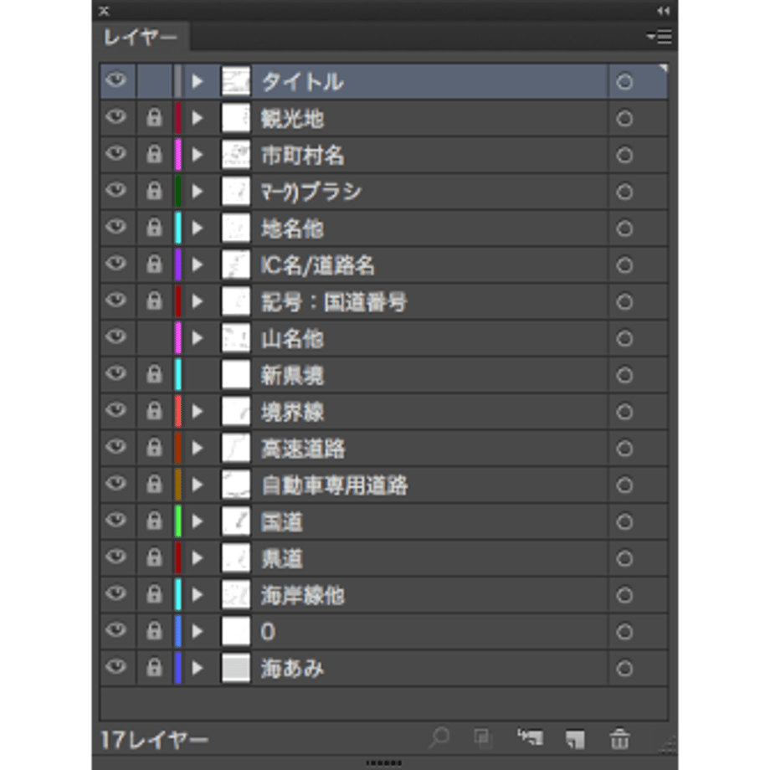The width and height of the screenshot is (770, 770).
Task: Hide the 海岸線他 layer
Action: pos(116,593)
